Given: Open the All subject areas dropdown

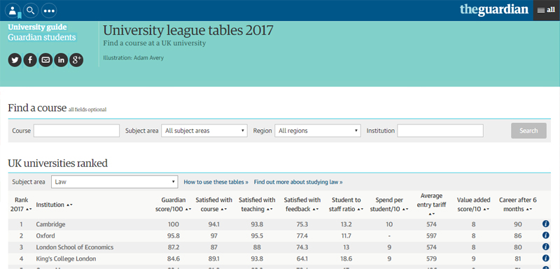Looking at the screenshot, I should (204, 131).
